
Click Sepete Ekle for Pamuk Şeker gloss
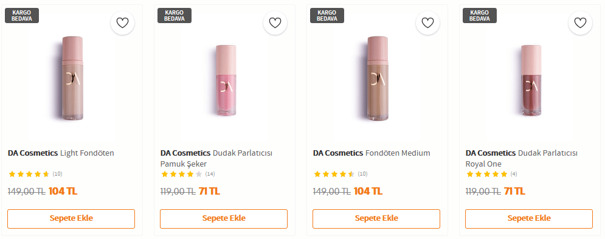tap(224, 219)
